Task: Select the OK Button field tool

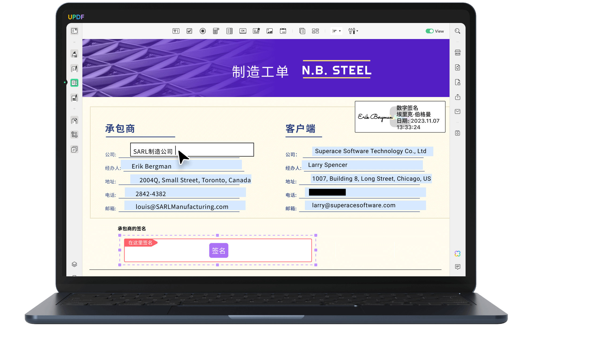Action: click(243, 31)
